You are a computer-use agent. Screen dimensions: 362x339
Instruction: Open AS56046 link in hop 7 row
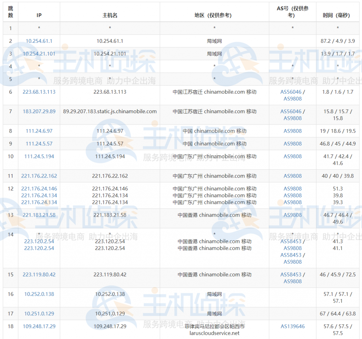click(291, 112)
